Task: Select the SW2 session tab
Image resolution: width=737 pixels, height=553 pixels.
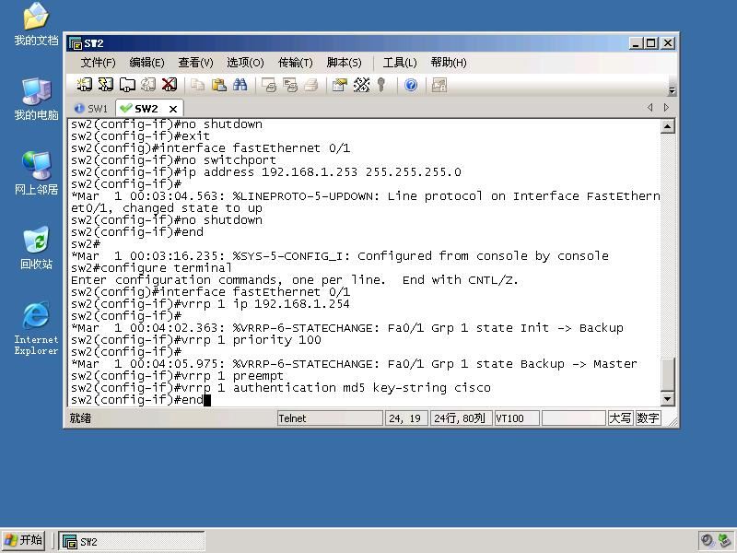Action: (x=146, y=109)
